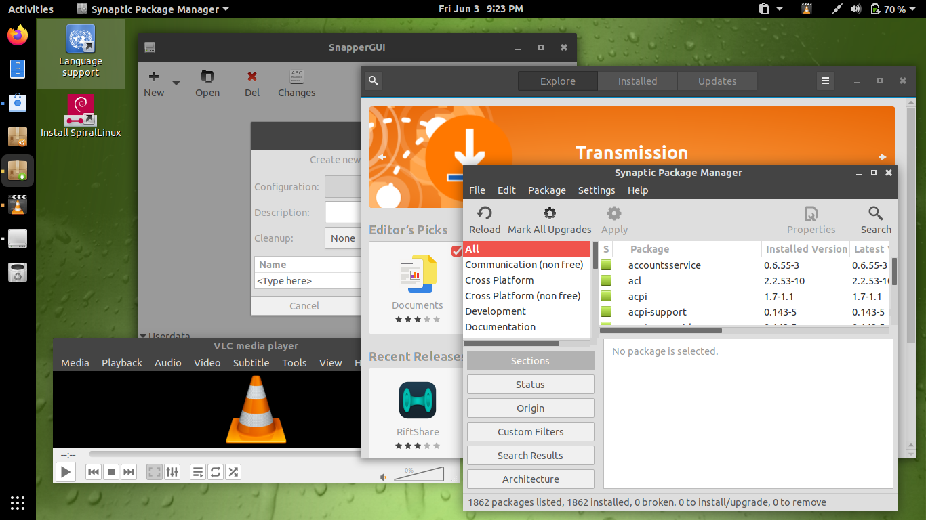926x520 pixels.
Task: Toggle VLC loop mode button
Action: (216, 472)
